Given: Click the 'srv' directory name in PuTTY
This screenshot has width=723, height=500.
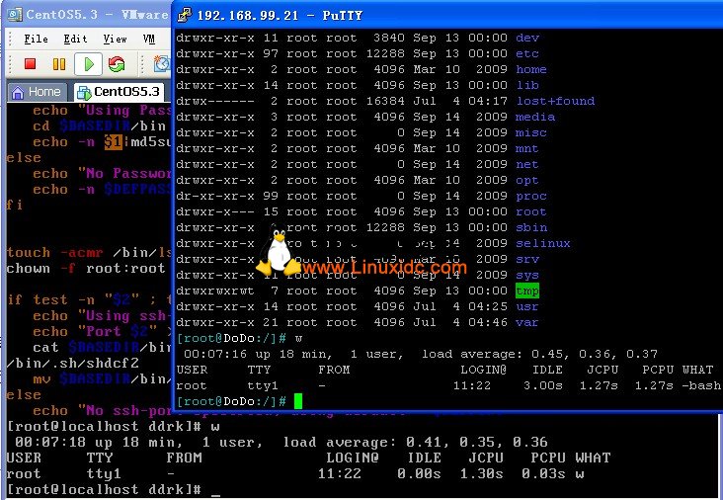Looking at the screenshot, I should [527, 259].
